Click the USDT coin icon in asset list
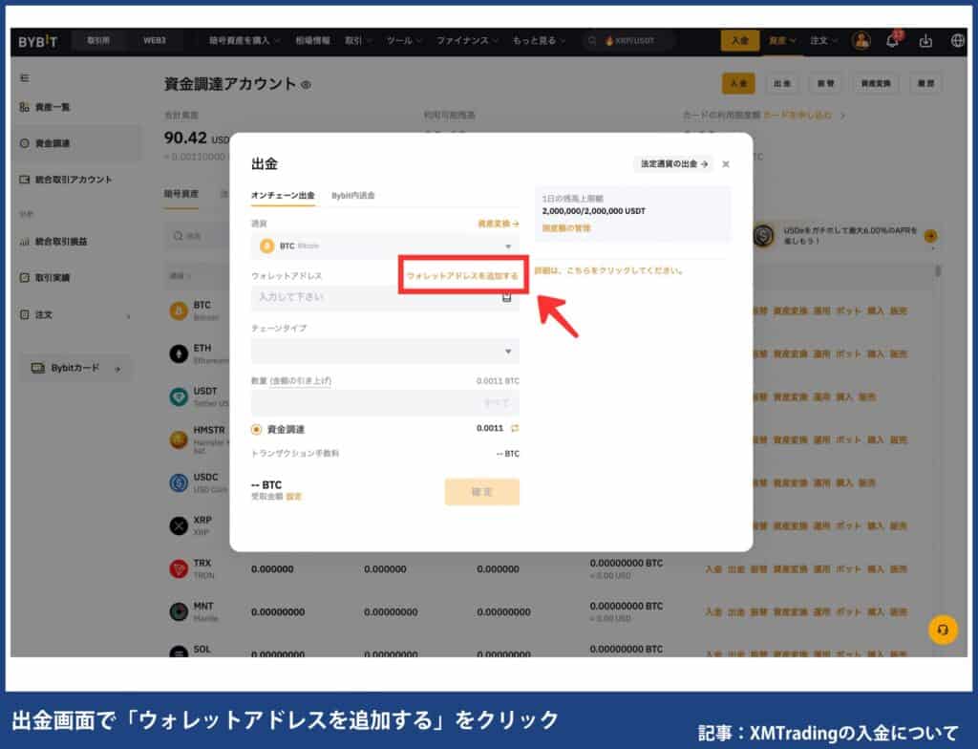Viewport: 978px width, 749px height. [x=179, y=396]
